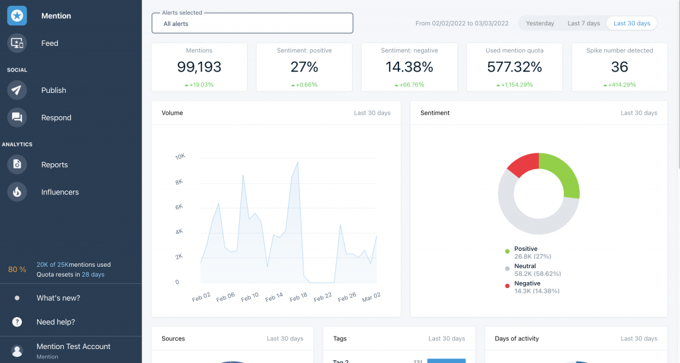Open the Respond chat bubble icon
680x363 pixels.
click(17, 117)
